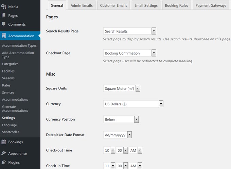Screen dimensions: 231x169
Task: Open the Language submenu link
Action: point(10,125)
